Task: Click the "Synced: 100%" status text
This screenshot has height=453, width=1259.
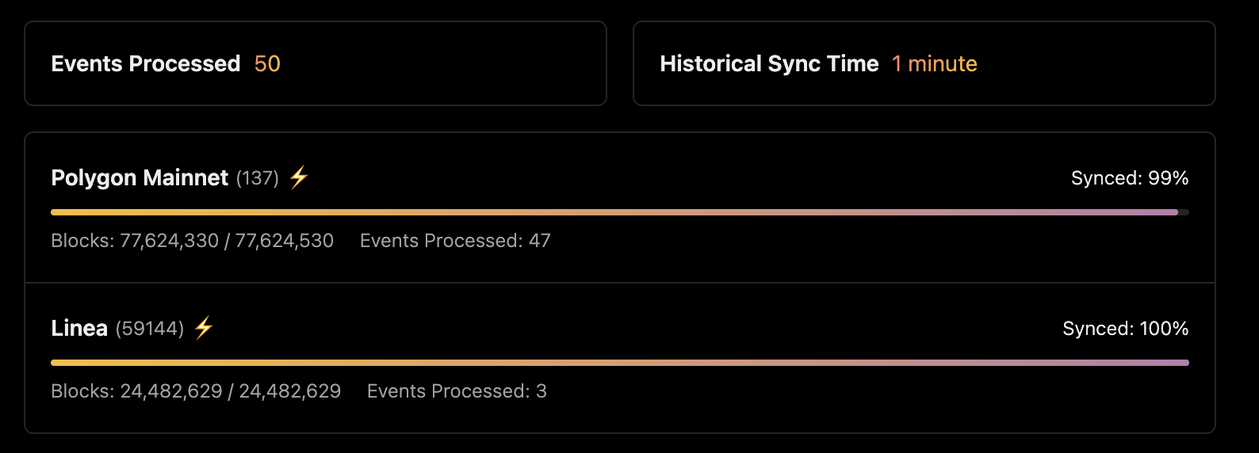Action: [1125, 329]
